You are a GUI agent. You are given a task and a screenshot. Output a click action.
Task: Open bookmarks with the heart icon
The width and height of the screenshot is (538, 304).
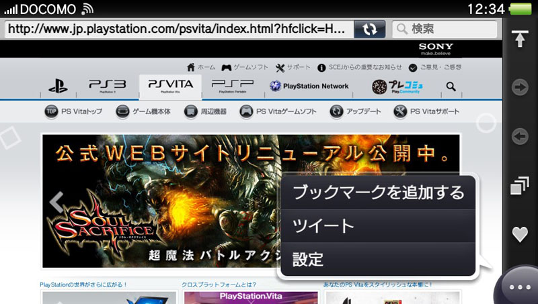(519, 234)
